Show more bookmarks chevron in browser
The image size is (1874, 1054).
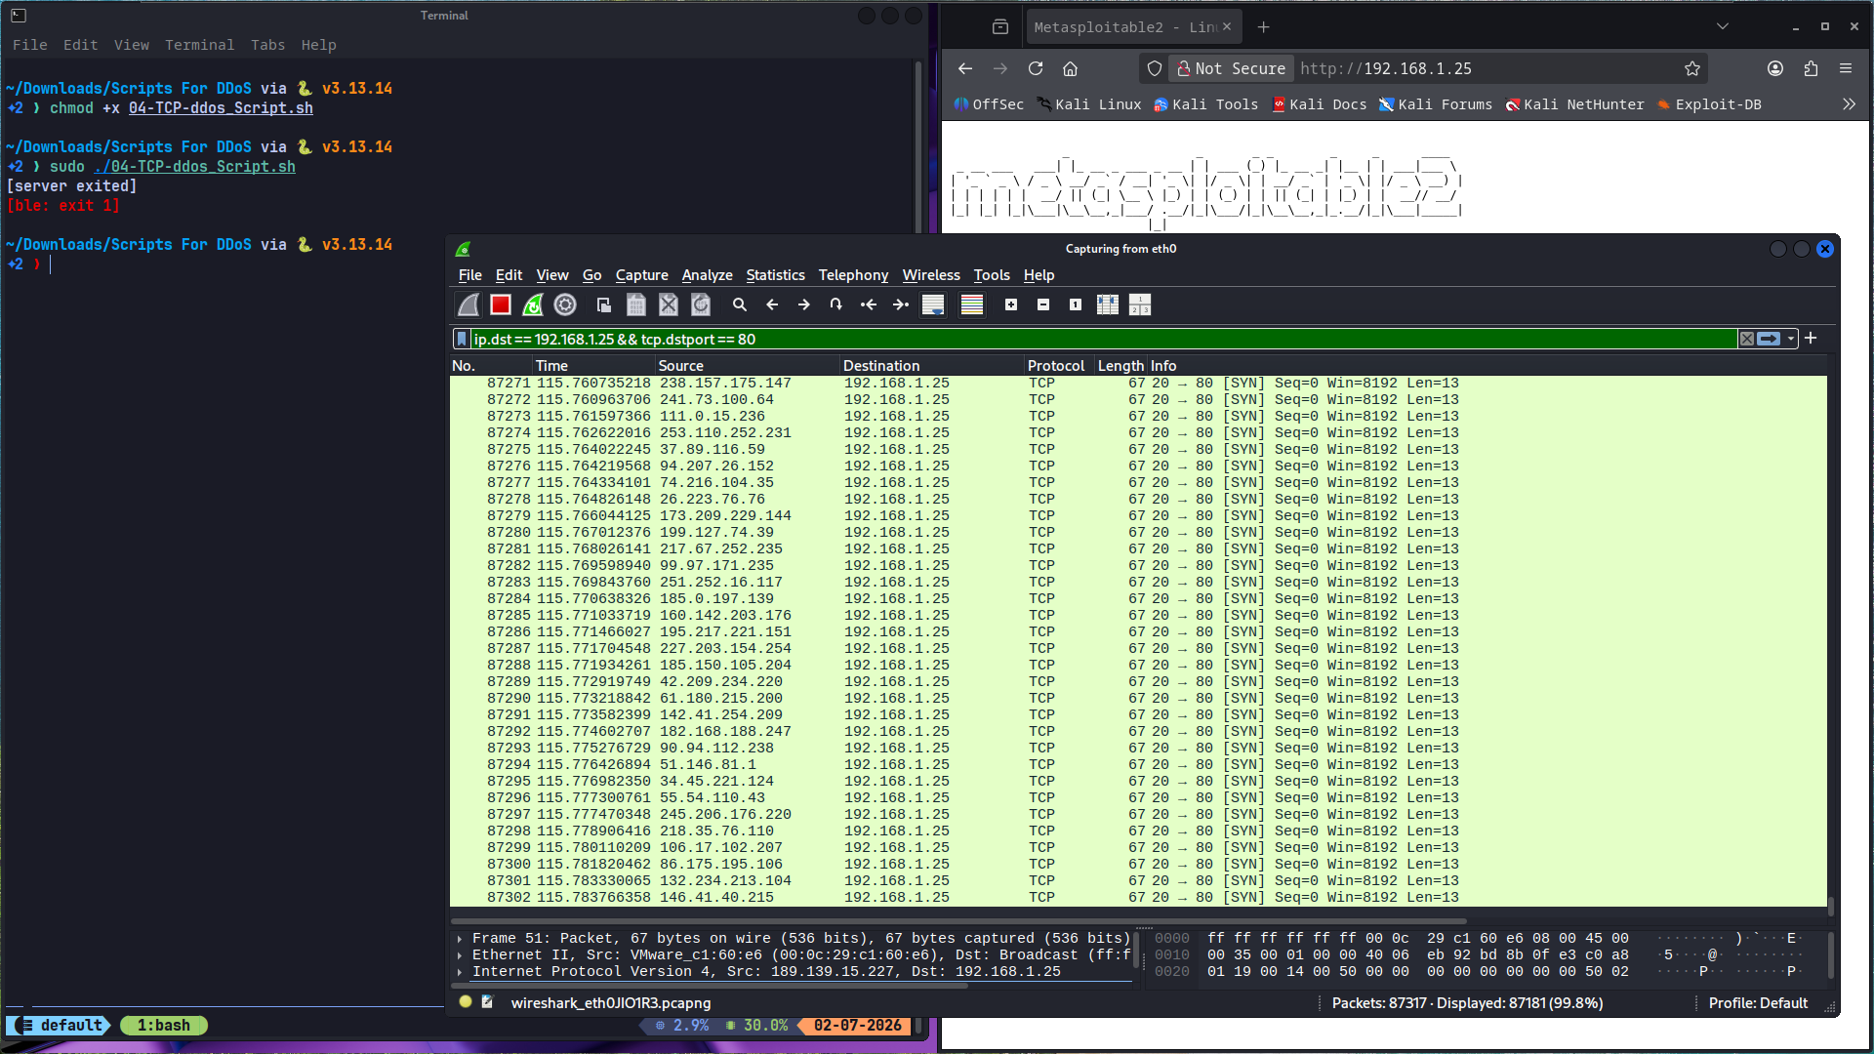click(x=1849, y=104)
